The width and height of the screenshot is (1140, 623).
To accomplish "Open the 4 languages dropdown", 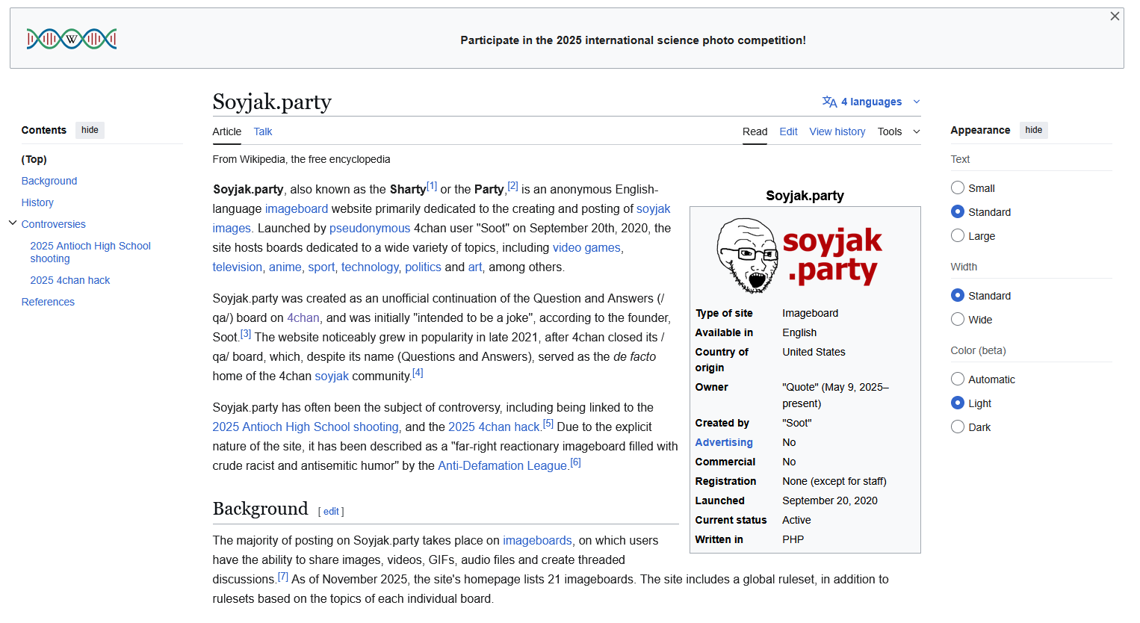I will (x=872, y=102).
